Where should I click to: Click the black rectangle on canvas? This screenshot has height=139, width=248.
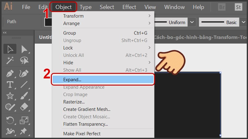[189, 105]
